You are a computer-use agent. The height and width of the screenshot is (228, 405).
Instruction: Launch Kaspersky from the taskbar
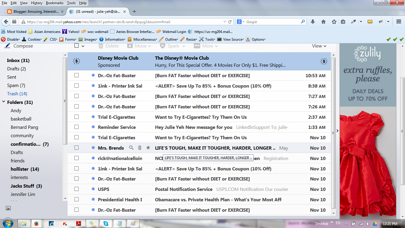coord(65,224)
